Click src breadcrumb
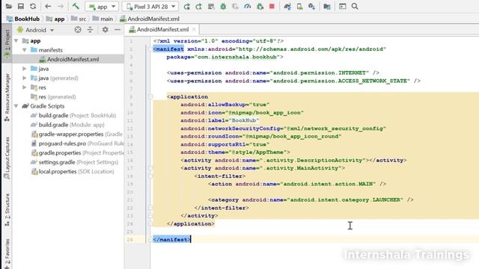 click(79, 19)
